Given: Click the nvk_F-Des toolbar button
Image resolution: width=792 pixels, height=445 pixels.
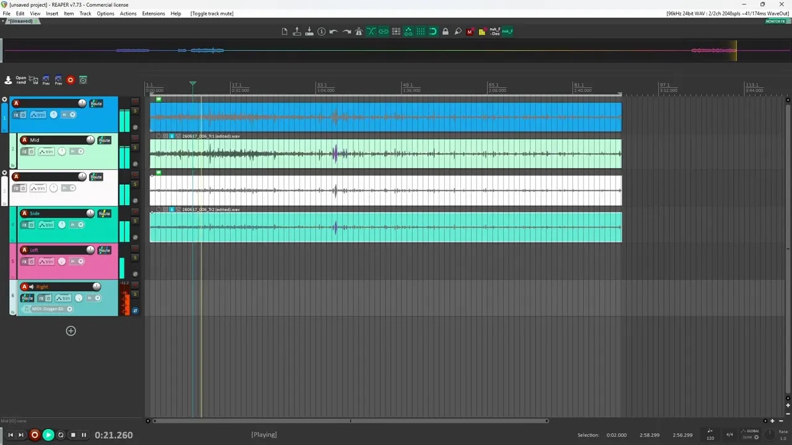Looking at the screenshot, I should 495,32.
